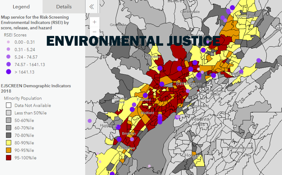Select the Legend tab
282x175 pixels.
tap(21, 7)
